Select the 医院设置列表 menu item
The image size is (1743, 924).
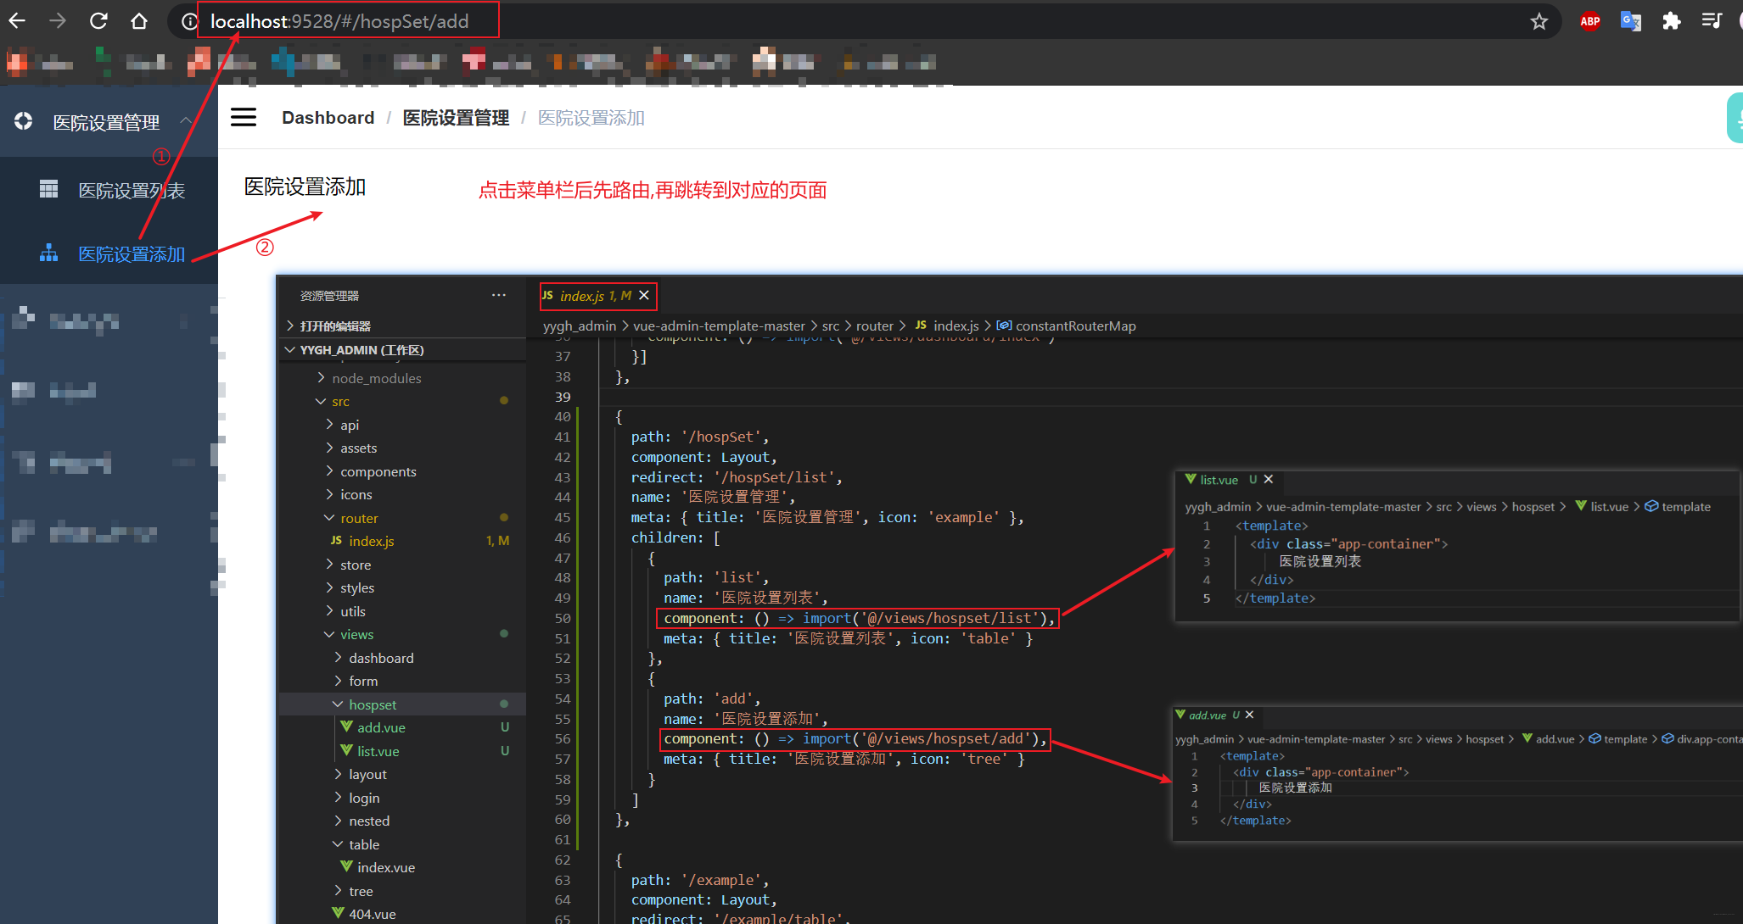pyautogui.click(x=131, y=191)
